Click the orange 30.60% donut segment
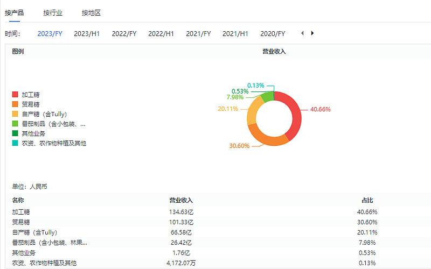The image size is (431, 269). [267, 138]
